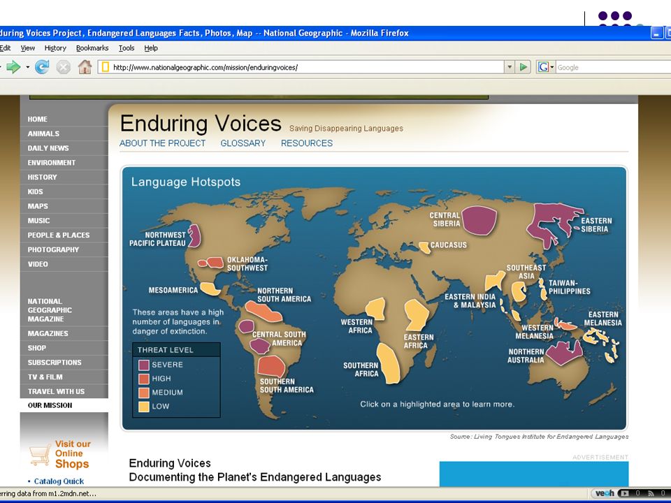Image resolution: width=671 pixels, height=503 pixels.
Task: Click the Western Africa hotspot region
Action: (376, 309)
